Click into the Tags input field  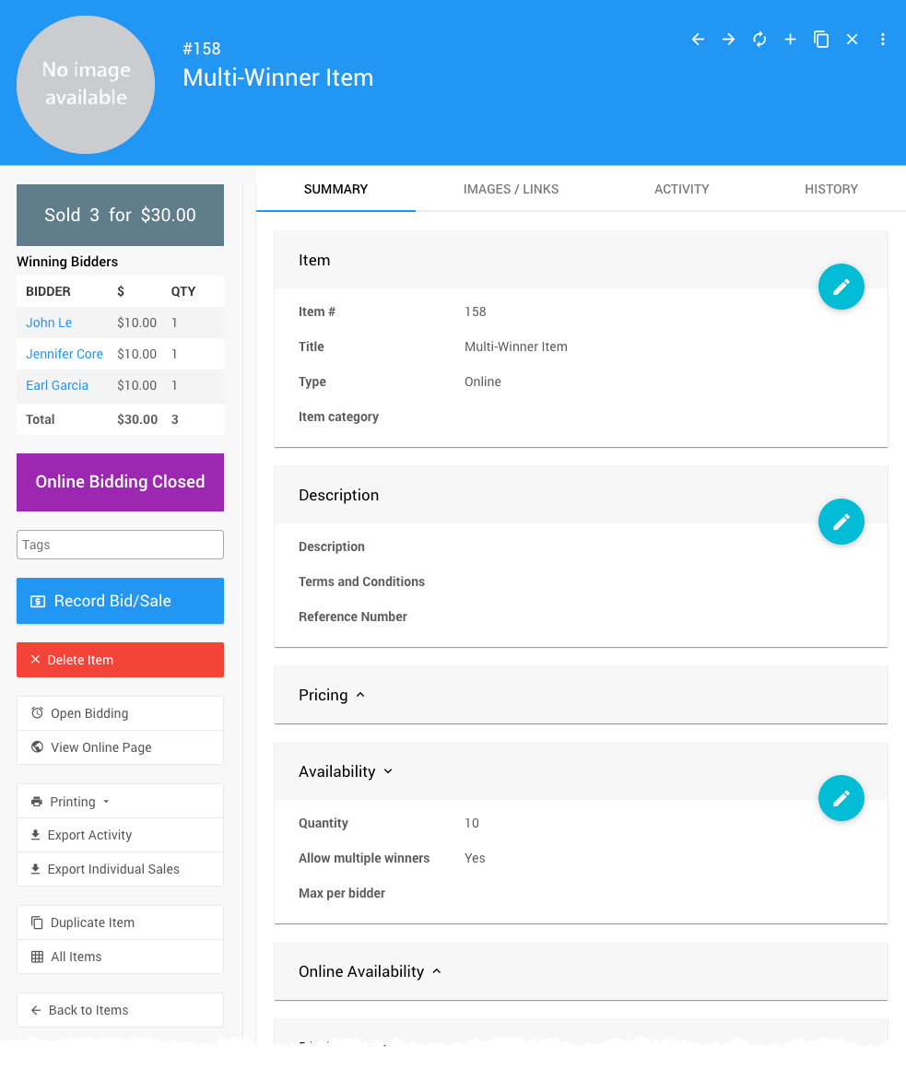pyautogui.click(x=120, y=545)
